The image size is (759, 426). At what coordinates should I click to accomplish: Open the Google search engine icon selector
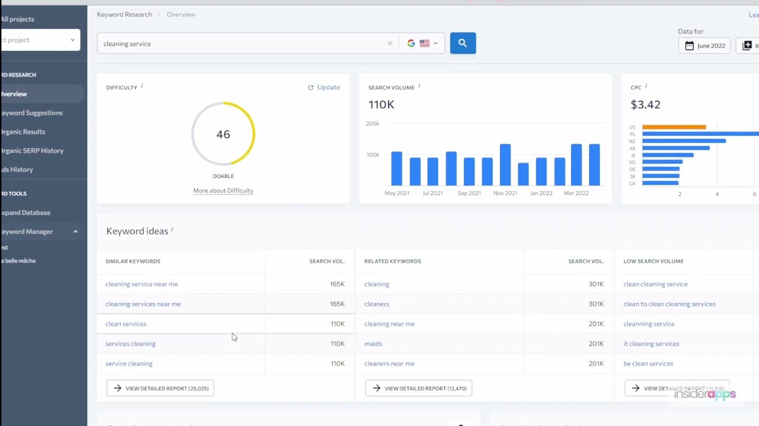point(411,43)
